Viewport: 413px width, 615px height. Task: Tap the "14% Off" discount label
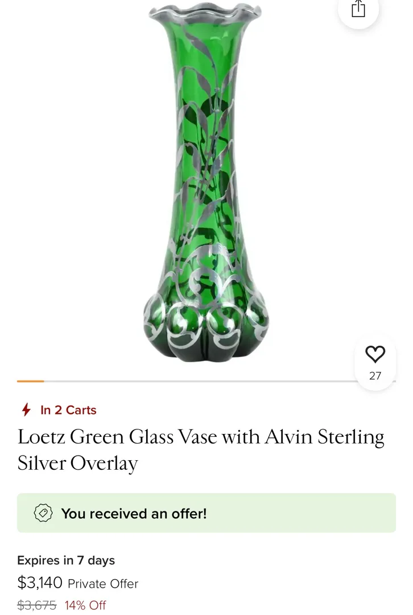click(85, 605)
